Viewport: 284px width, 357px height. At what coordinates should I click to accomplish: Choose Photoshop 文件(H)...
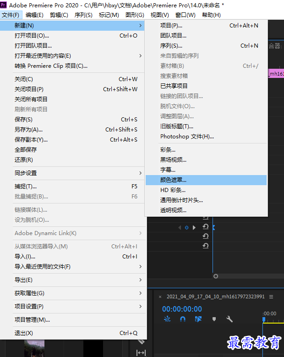tap(206, 137)
